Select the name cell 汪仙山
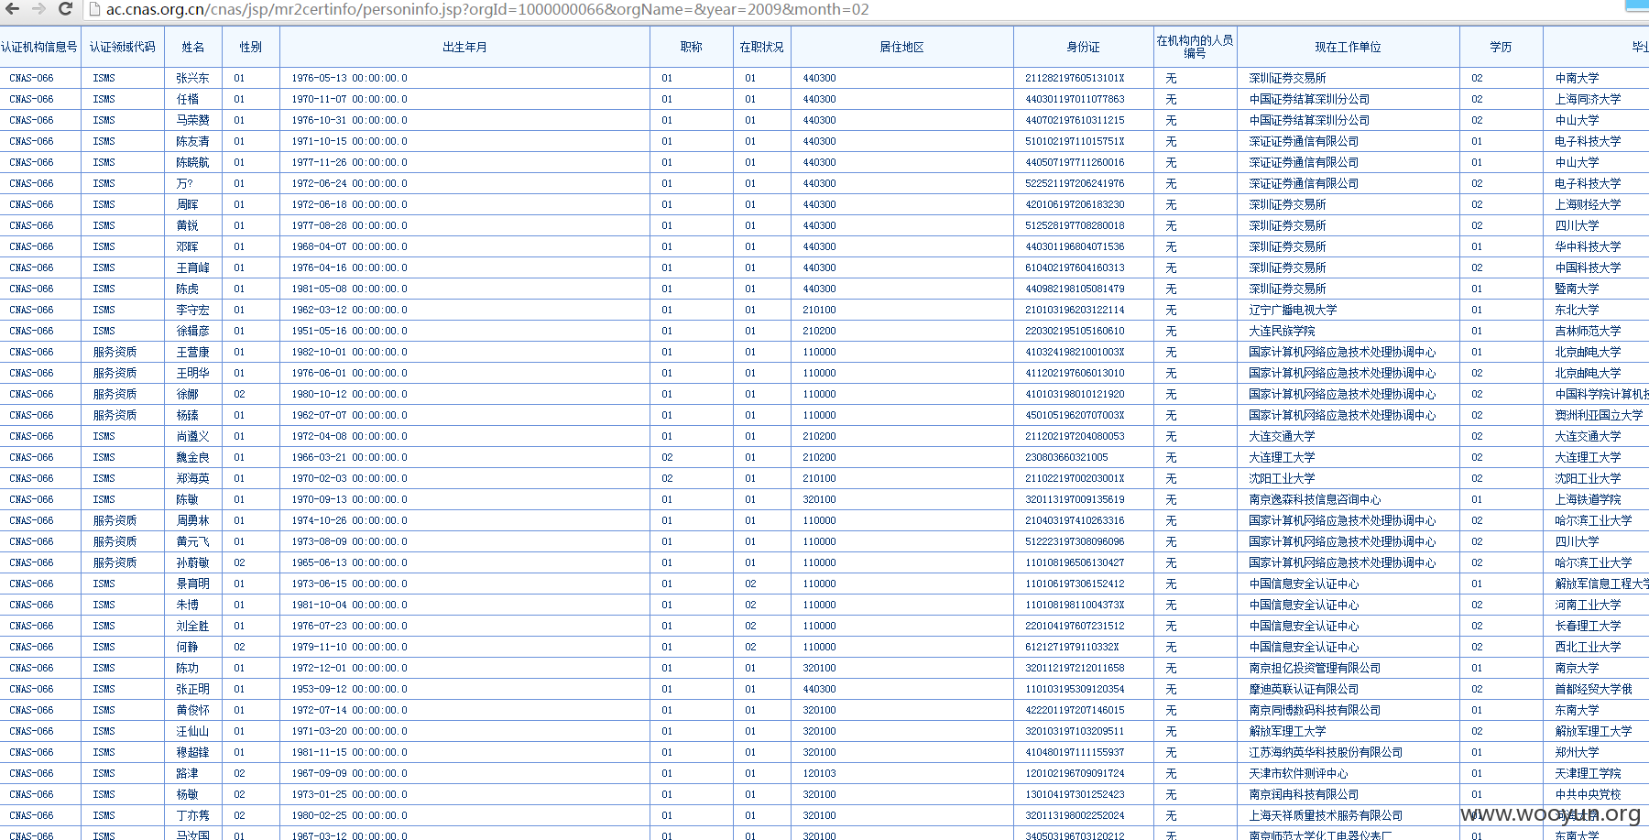Screen dimensions: 1649x840 point(193,731)
